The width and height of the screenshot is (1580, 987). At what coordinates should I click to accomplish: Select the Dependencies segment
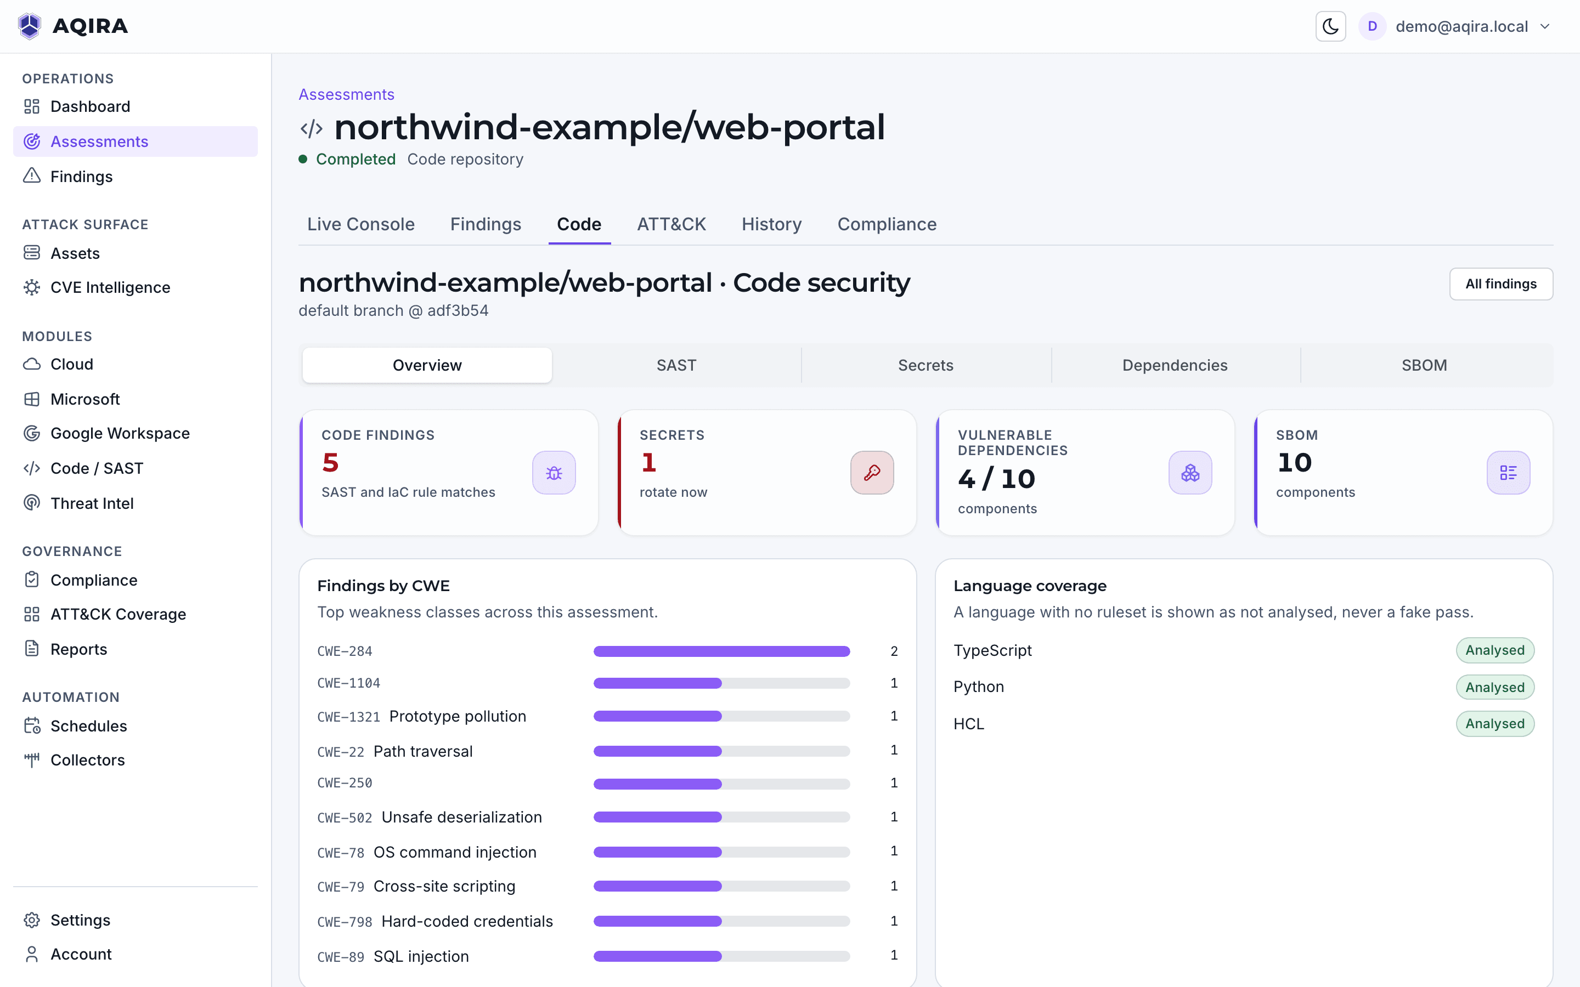[1175, 366]
